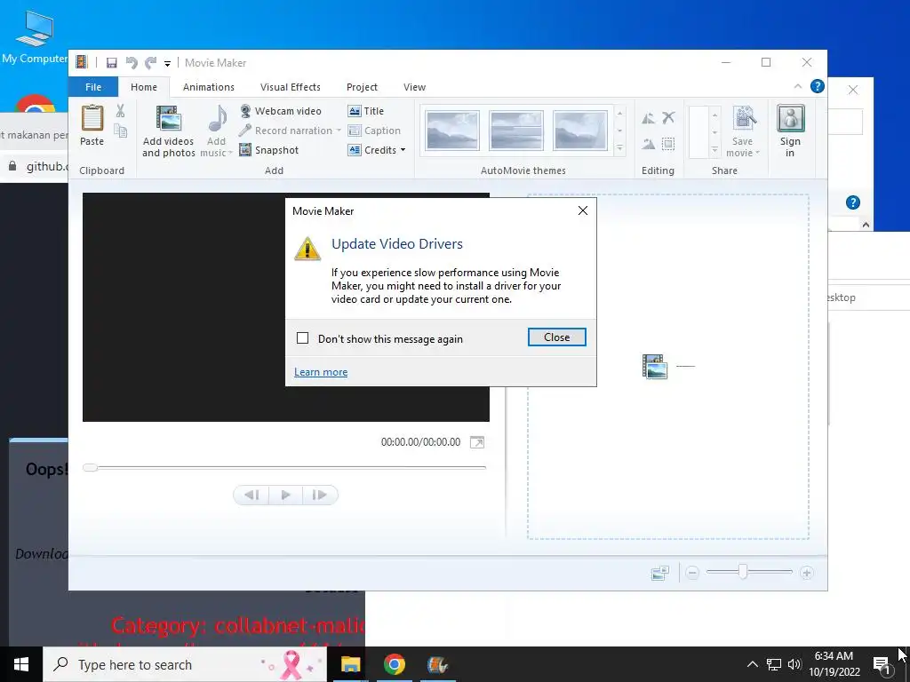Add Credits to the movie
Screen dimensions: 910x682
tap(372, 149)
